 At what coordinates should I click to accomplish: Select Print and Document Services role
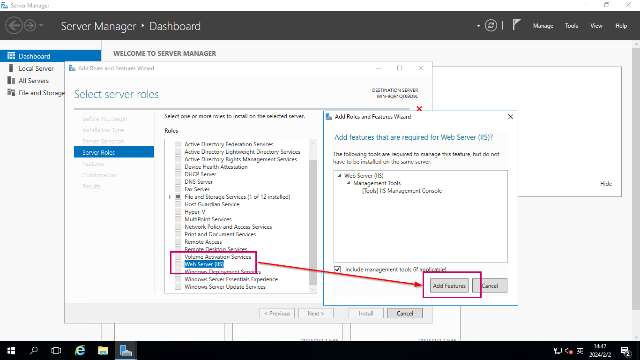click(220, 234)
